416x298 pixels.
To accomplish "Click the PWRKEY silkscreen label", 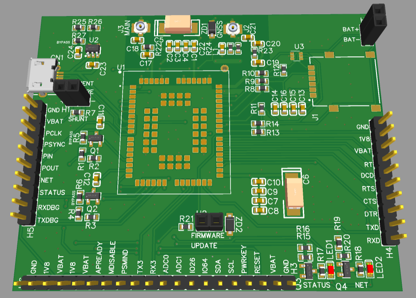I will click(x=244, y=259).
